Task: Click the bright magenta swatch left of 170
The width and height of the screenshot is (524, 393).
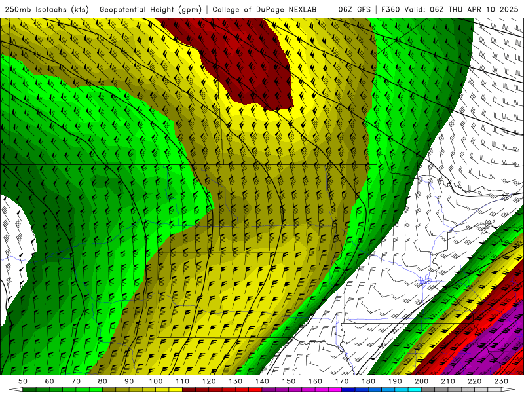Action: pyautogui.click(x=335, y=390)
